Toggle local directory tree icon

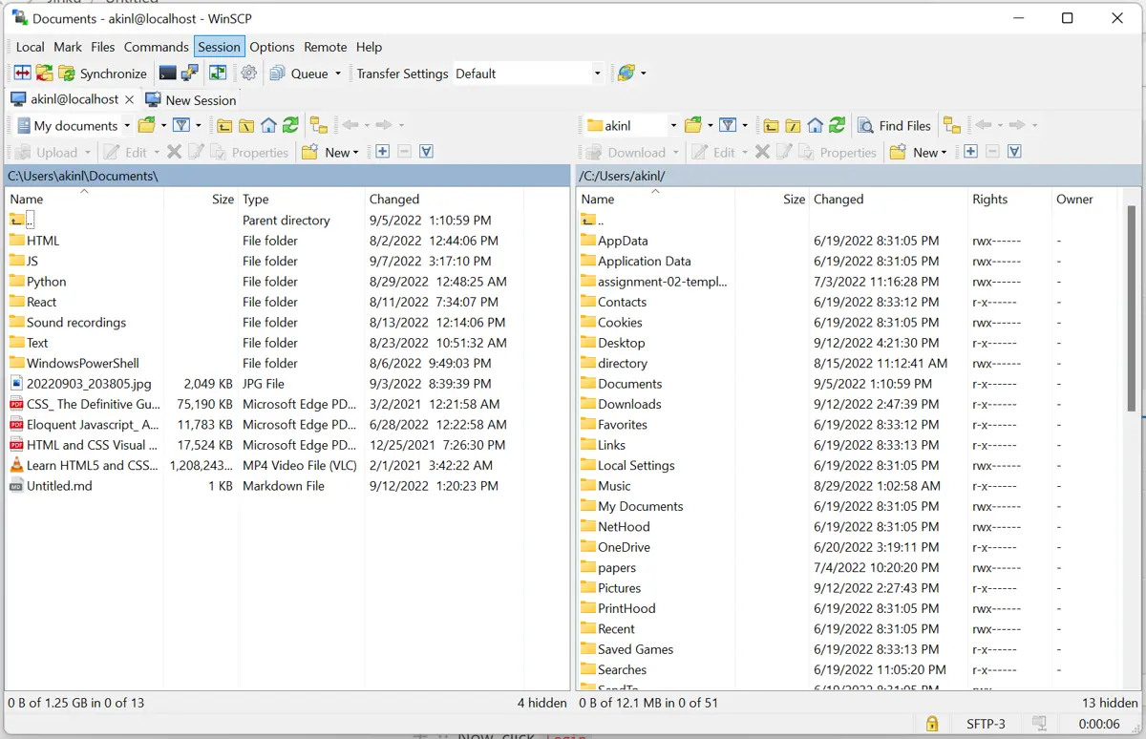(x=319, y=125)
